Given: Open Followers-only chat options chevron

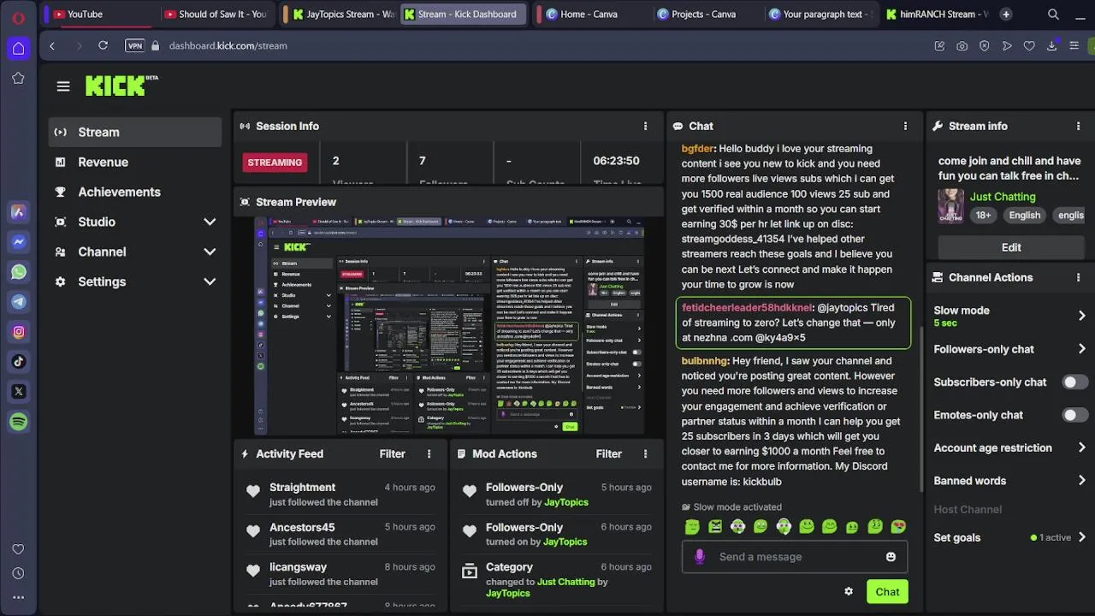Looking at the screenshot, I should [x=1081, y=349].
